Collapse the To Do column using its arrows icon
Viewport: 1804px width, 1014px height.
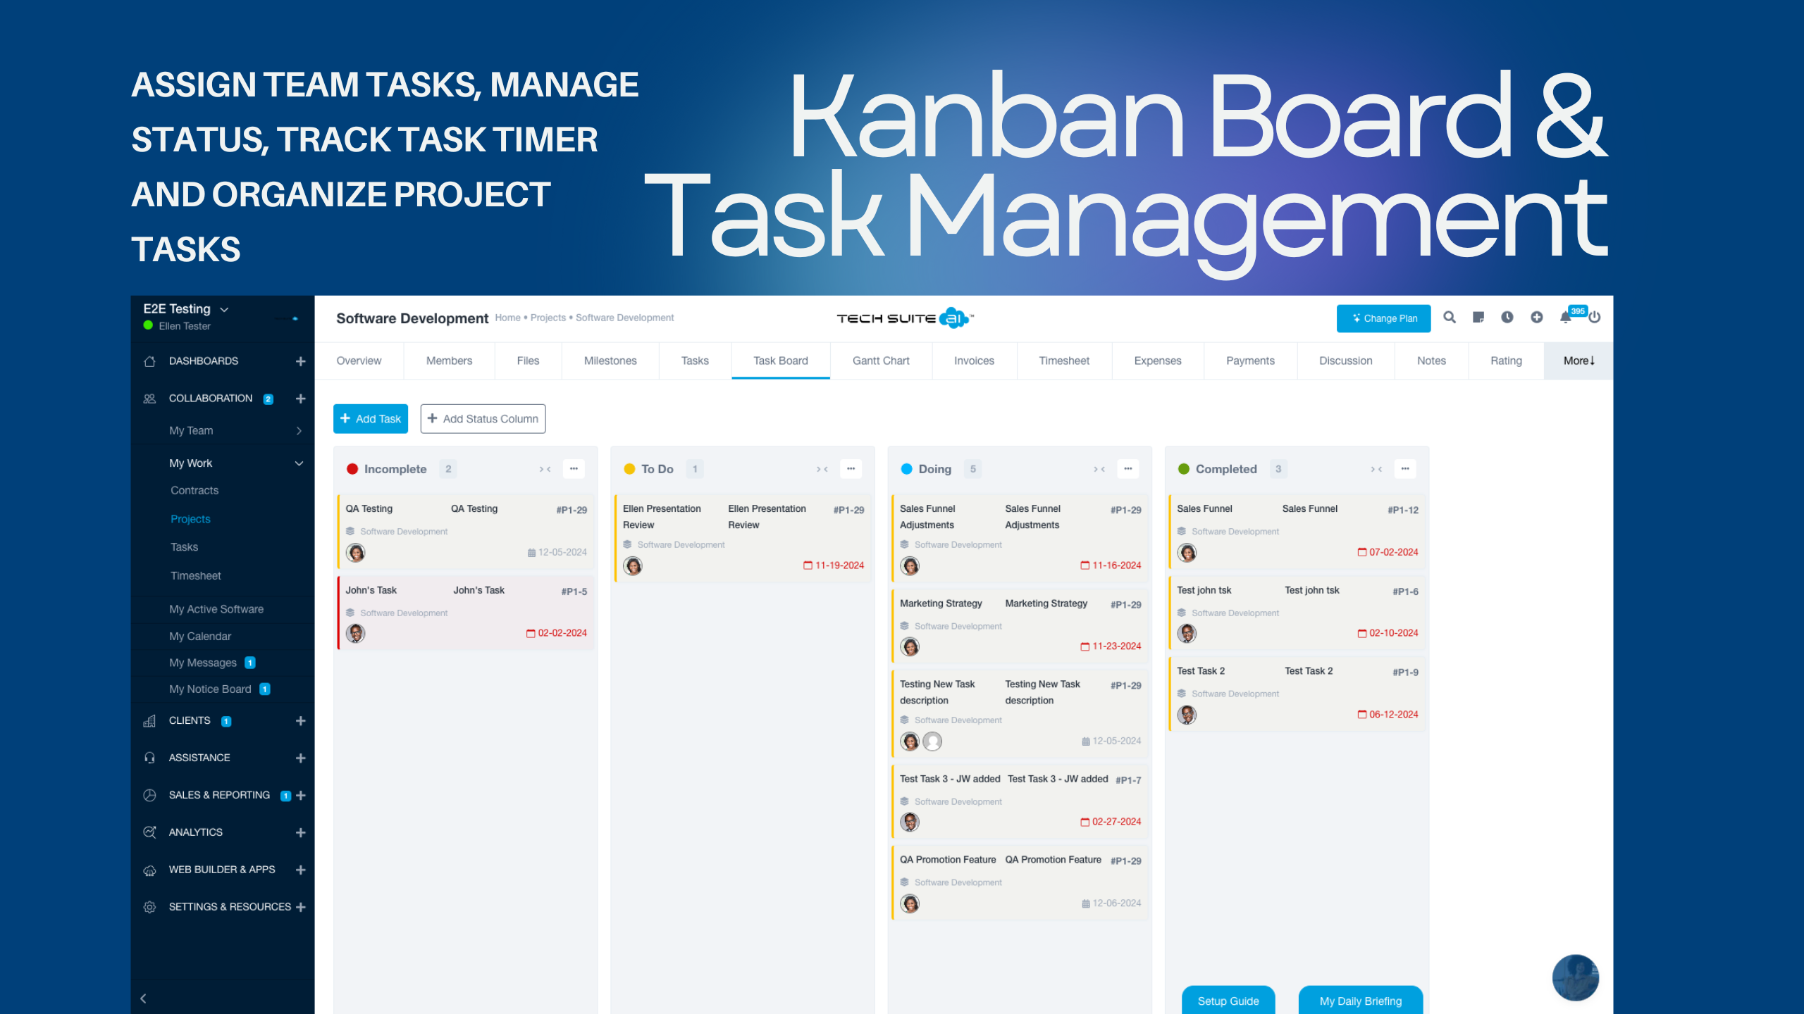point(822,469)
